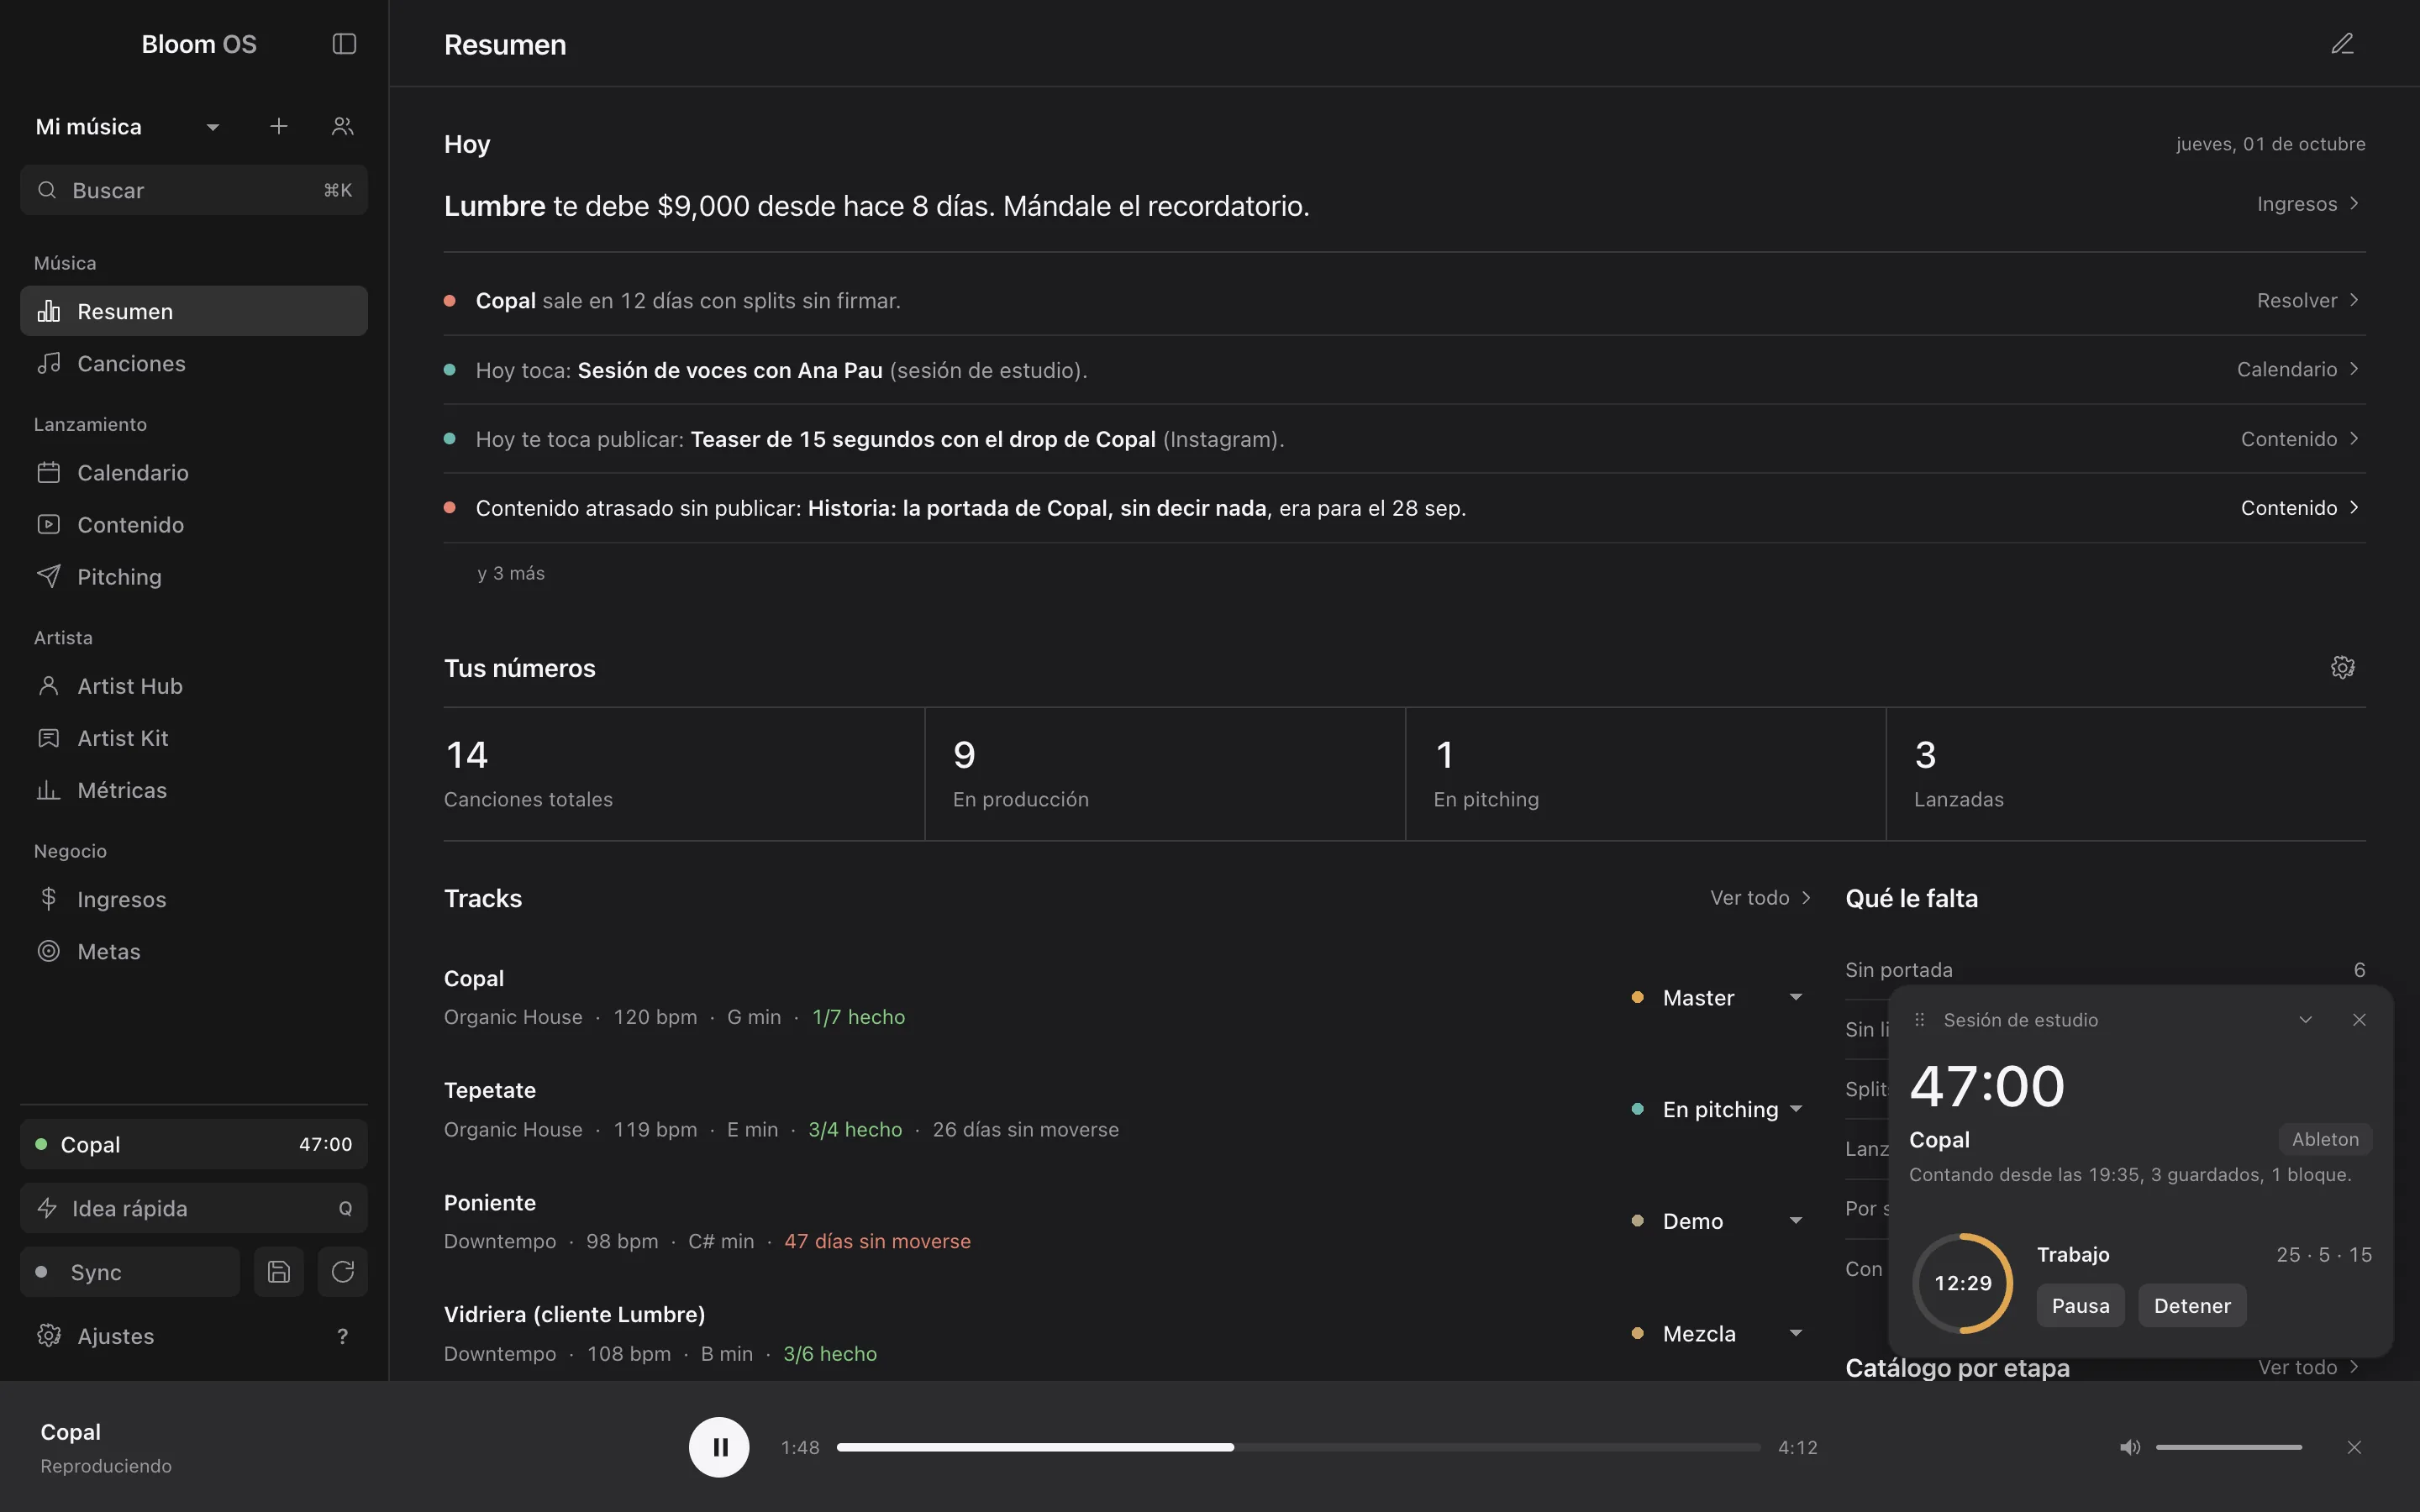Screen dimensions: 2420x1512
Task: Open the En pitching dropdown for Tepetate
Action: [x=1717, y=1109]
